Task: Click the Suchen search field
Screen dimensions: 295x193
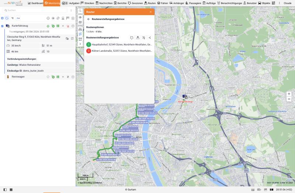Action: click(35, 10)
